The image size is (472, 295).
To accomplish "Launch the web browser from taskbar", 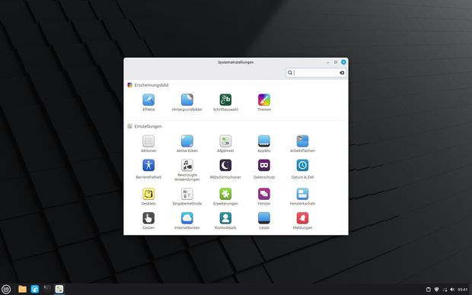I will pyautogui.click(x=34, y=289).
